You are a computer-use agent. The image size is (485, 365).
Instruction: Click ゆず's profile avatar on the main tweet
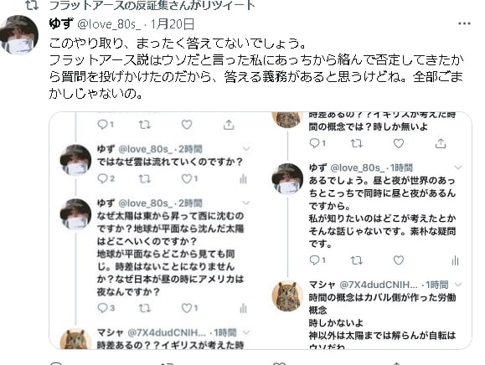[19, 34]
